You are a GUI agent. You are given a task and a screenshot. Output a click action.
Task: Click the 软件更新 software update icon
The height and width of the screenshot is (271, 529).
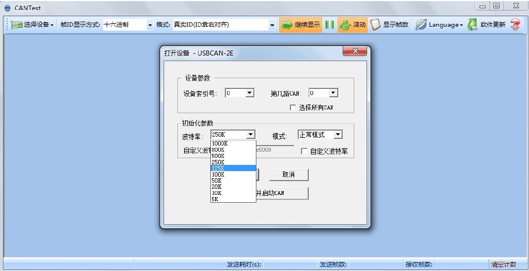click(472, 24)
